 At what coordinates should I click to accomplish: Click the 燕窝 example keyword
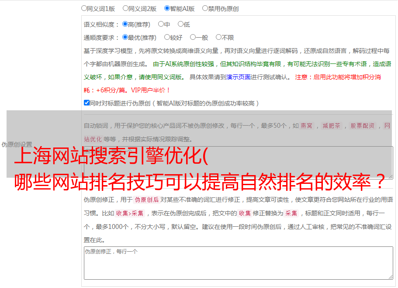click(x=306, y=126)
